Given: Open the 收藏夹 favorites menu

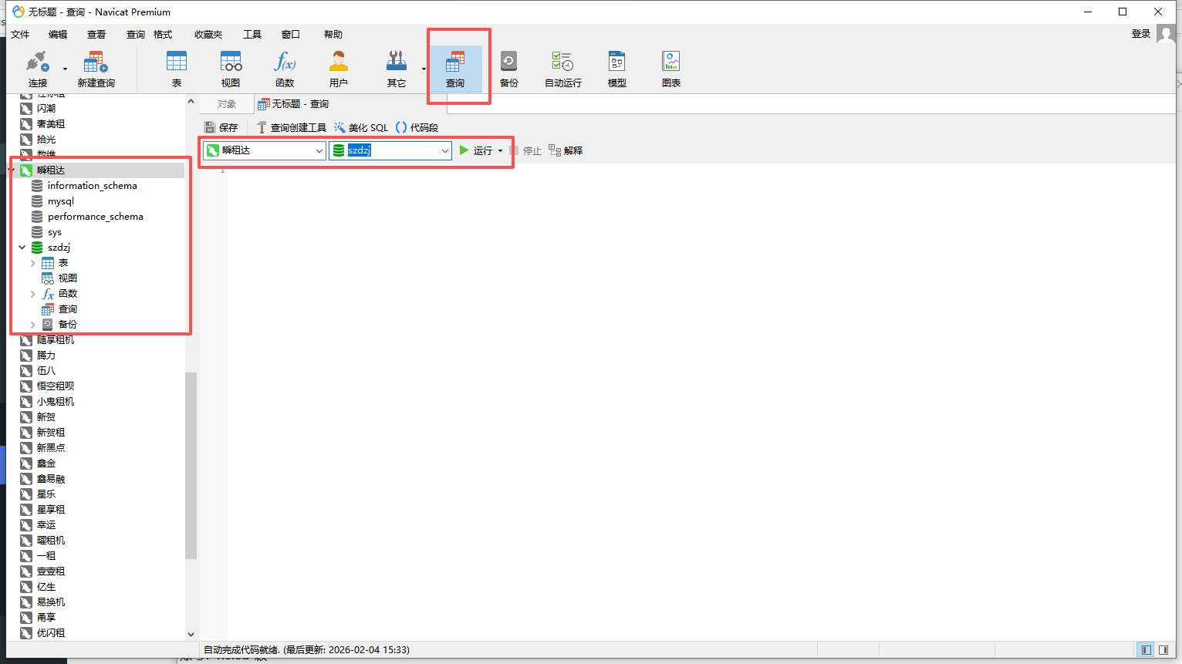Looking at the screenshot, I should (x=208, y=35).
